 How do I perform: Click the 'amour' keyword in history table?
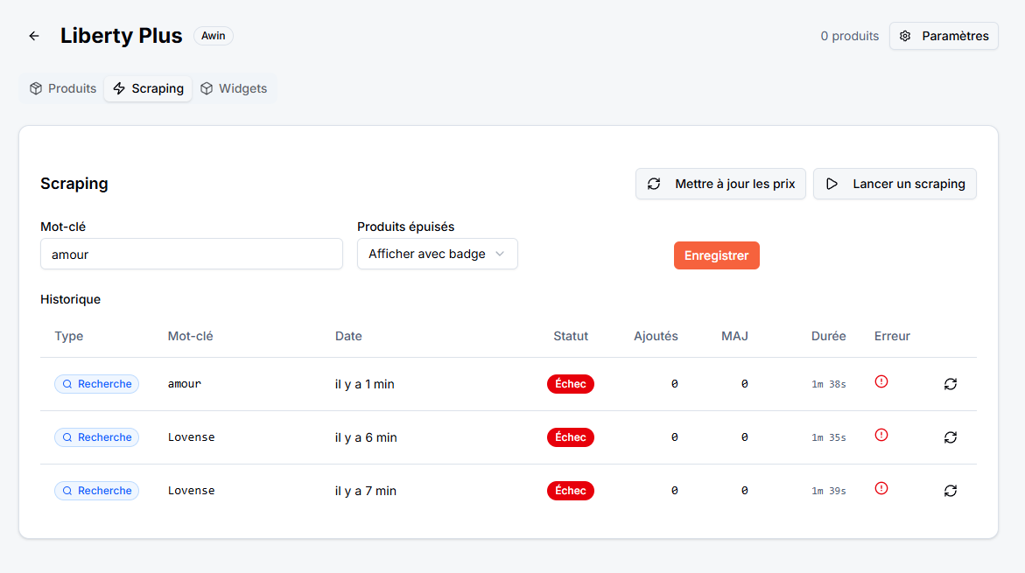pos(185,384)
